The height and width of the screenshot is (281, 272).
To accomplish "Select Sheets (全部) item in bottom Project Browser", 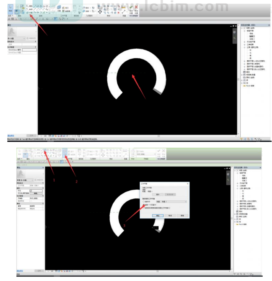I will [x=243, y=217].
